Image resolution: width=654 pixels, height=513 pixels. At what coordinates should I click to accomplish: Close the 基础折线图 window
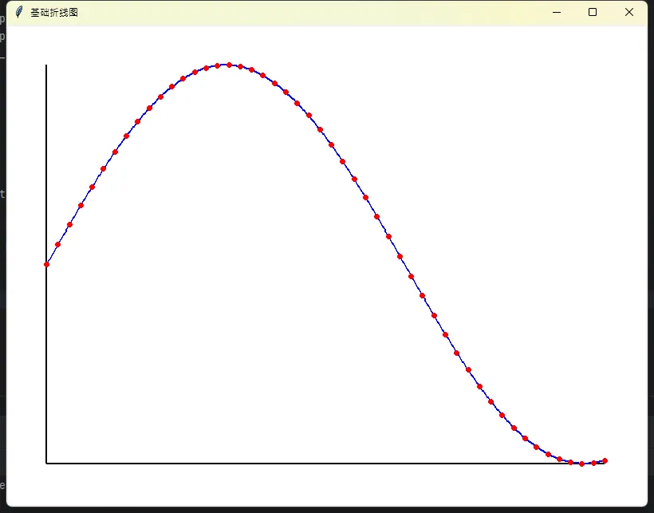pos(629,12)
